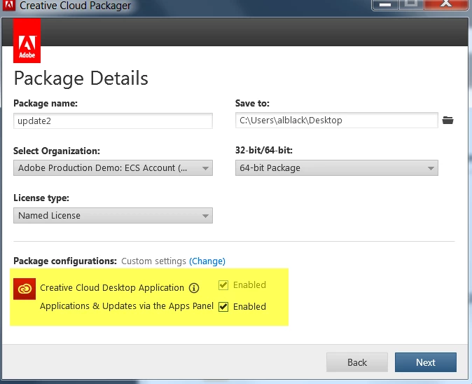The image size is (472, 384).
Task: Click the 'Select Organization:' label
Action: 57,151
